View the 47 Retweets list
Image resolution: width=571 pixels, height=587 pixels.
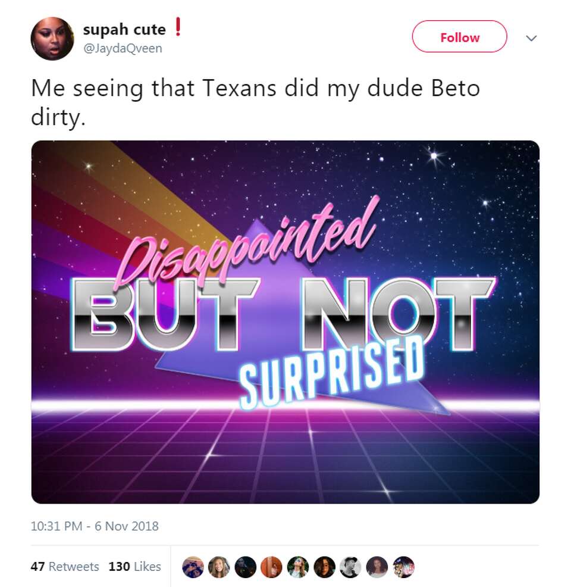tap(65, 566)
